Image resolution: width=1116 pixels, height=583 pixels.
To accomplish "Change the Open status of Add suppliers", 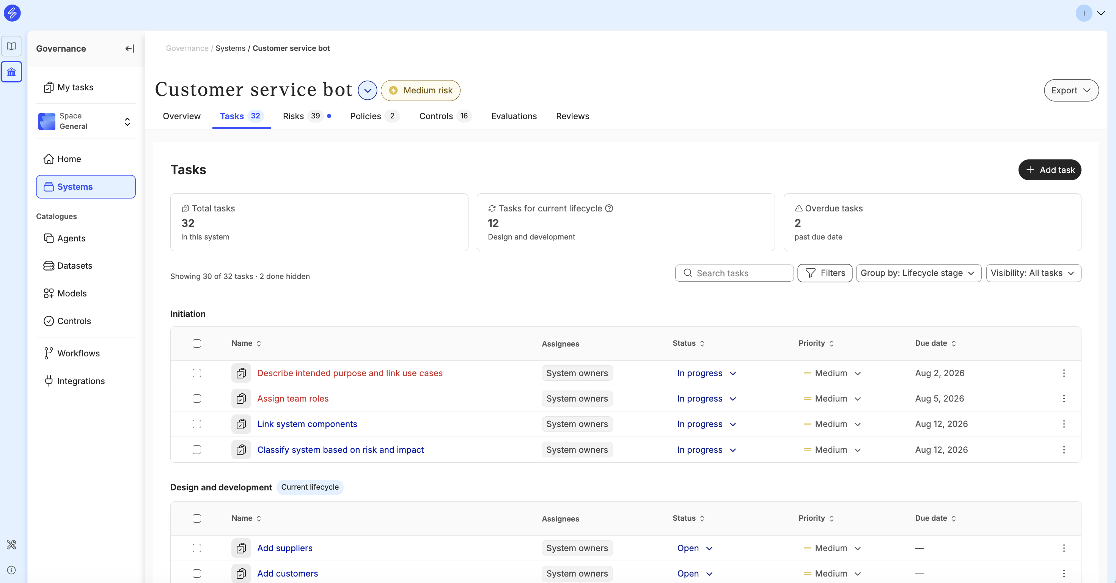I will 695,548.
